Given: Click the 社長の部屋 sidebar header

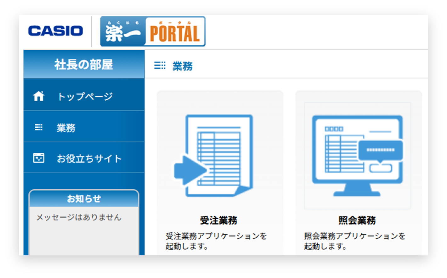Looking at the screenshot, I should click(84, 64).
